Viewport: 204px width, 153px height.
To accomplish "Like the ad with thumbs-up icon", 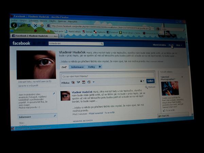I will (x=164, y=111).
